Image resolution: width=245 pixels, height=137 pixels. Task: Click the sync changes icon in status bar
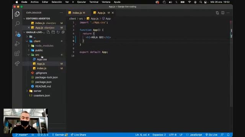[33, 135]
